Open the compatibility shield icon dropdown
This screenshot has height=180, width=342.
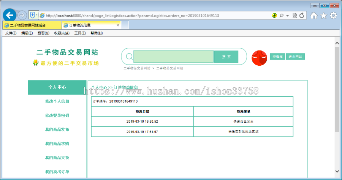tap(33, 15)
